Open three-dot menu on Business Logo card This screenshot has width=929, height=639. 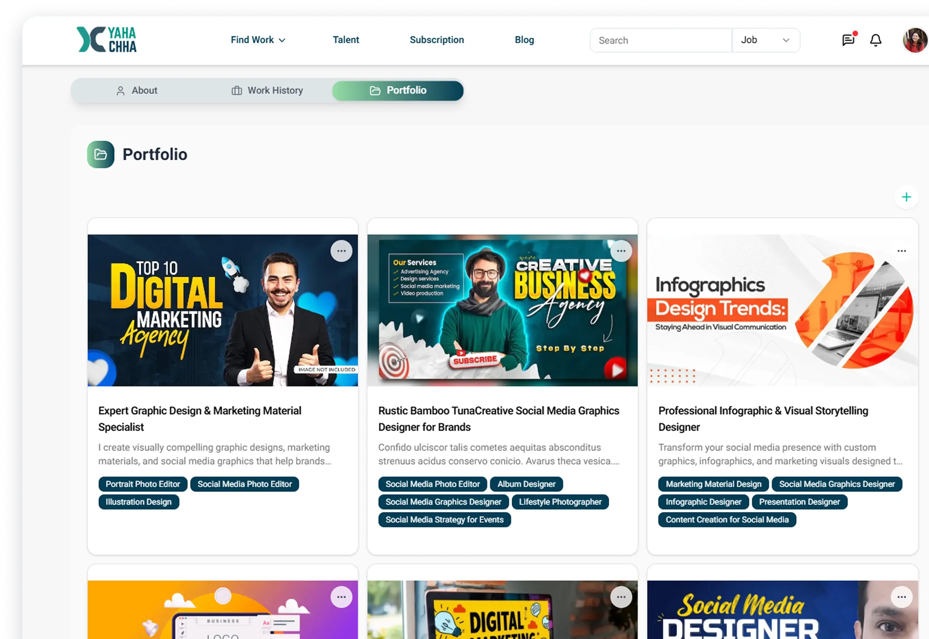[x=341, y=597]
